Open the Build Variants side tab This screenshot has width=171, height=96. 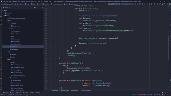pyautogui.click(x=1, y=66)
